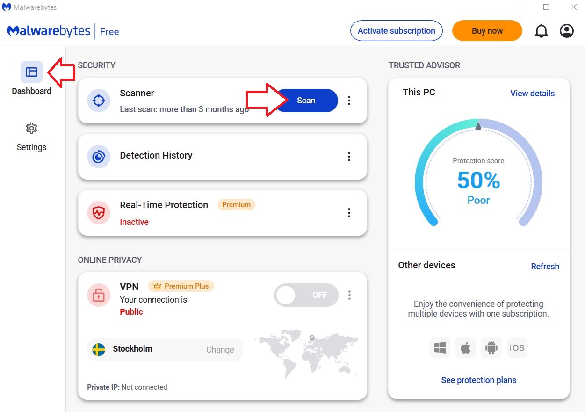585x412 pixels.
Task: Click the protection score gauge marker
Action: point(478,126)
